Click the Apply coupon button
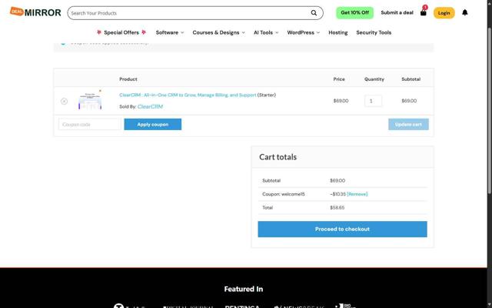 pyautogui.click(x=152, y=125)
